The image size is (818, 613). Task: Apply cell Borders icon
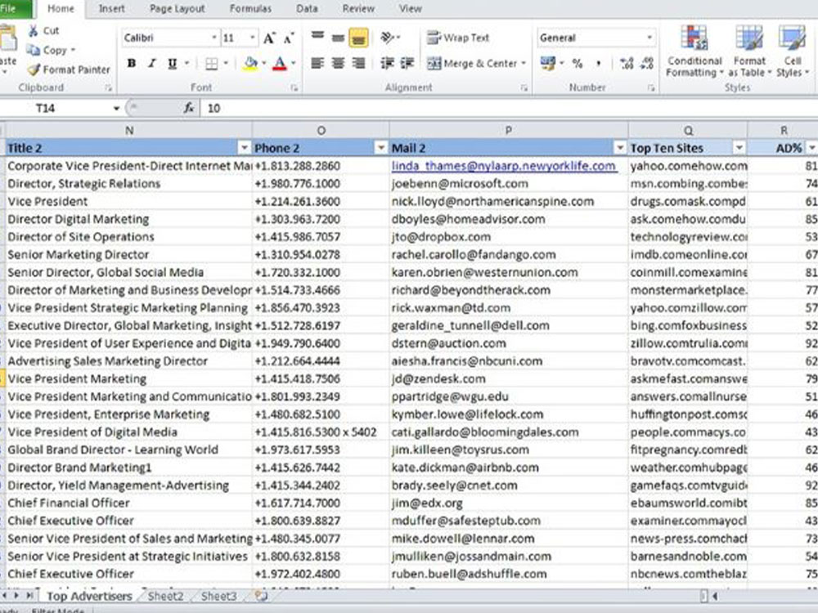click(211, 64)
